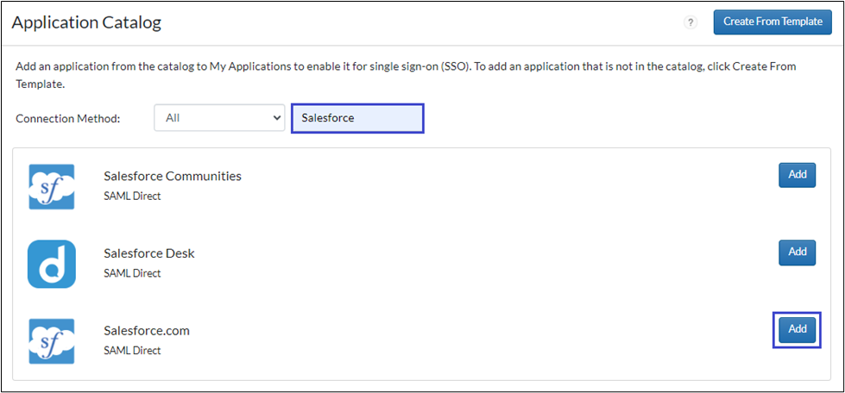Click SAML Direct under Salesforce Desk

click(x=132, y=273)
